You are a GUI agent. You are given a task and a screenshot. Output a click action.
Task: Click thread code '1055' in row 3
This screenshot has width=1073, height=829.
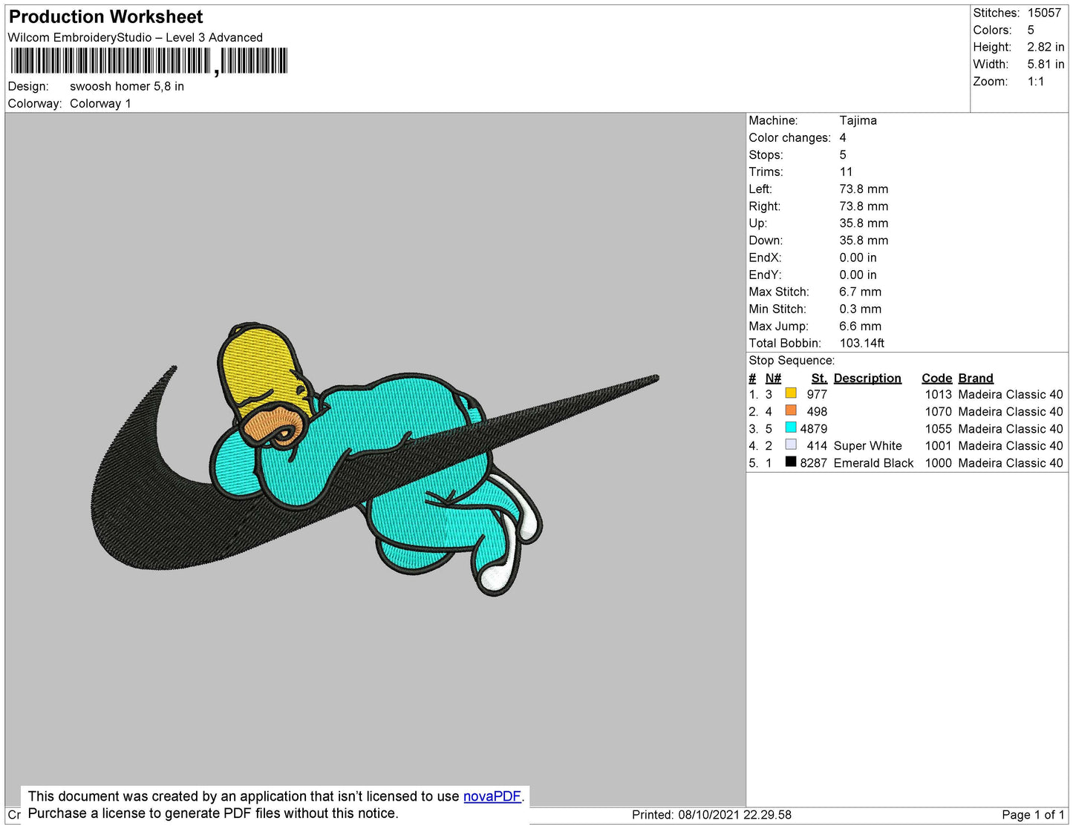[938, 429]
